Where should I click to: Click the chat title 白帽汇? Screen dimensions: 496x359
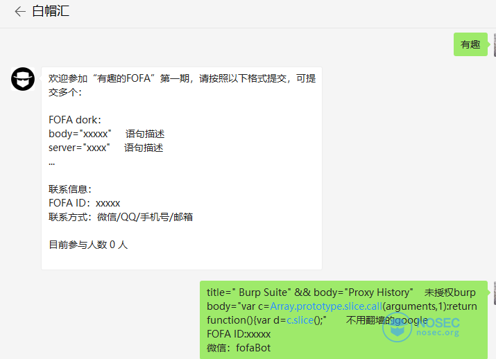point(51,11)
